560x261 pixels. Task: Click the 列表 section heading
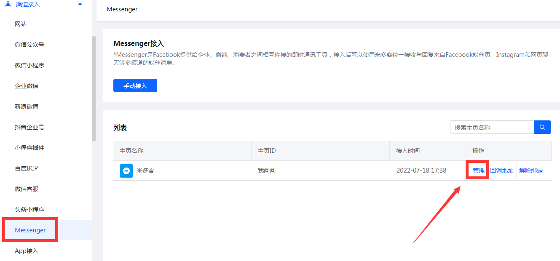[120, 128]
